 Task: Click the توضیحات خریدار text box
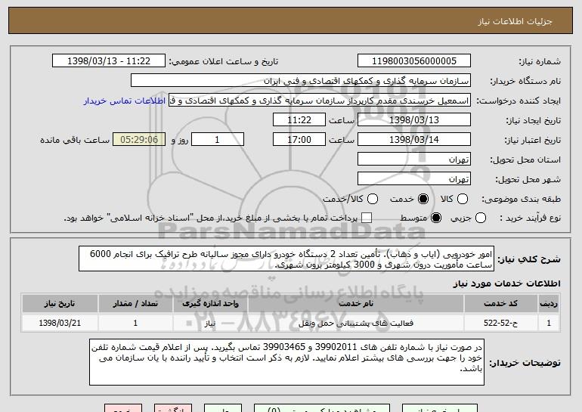point(286,362)
